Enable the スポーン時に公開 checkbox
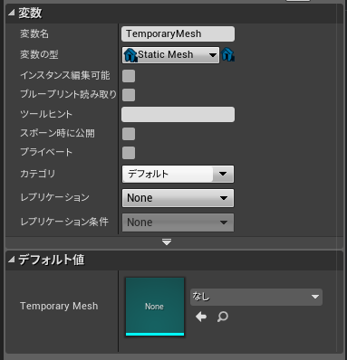The width and height of the screenshot is (347, 360). click(129, 134)
